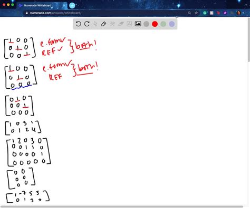Close the Numerade Whiteboard tab
The width and height of the screenshot is (250, 208).
pyautogui.click(x=64, y=5)
